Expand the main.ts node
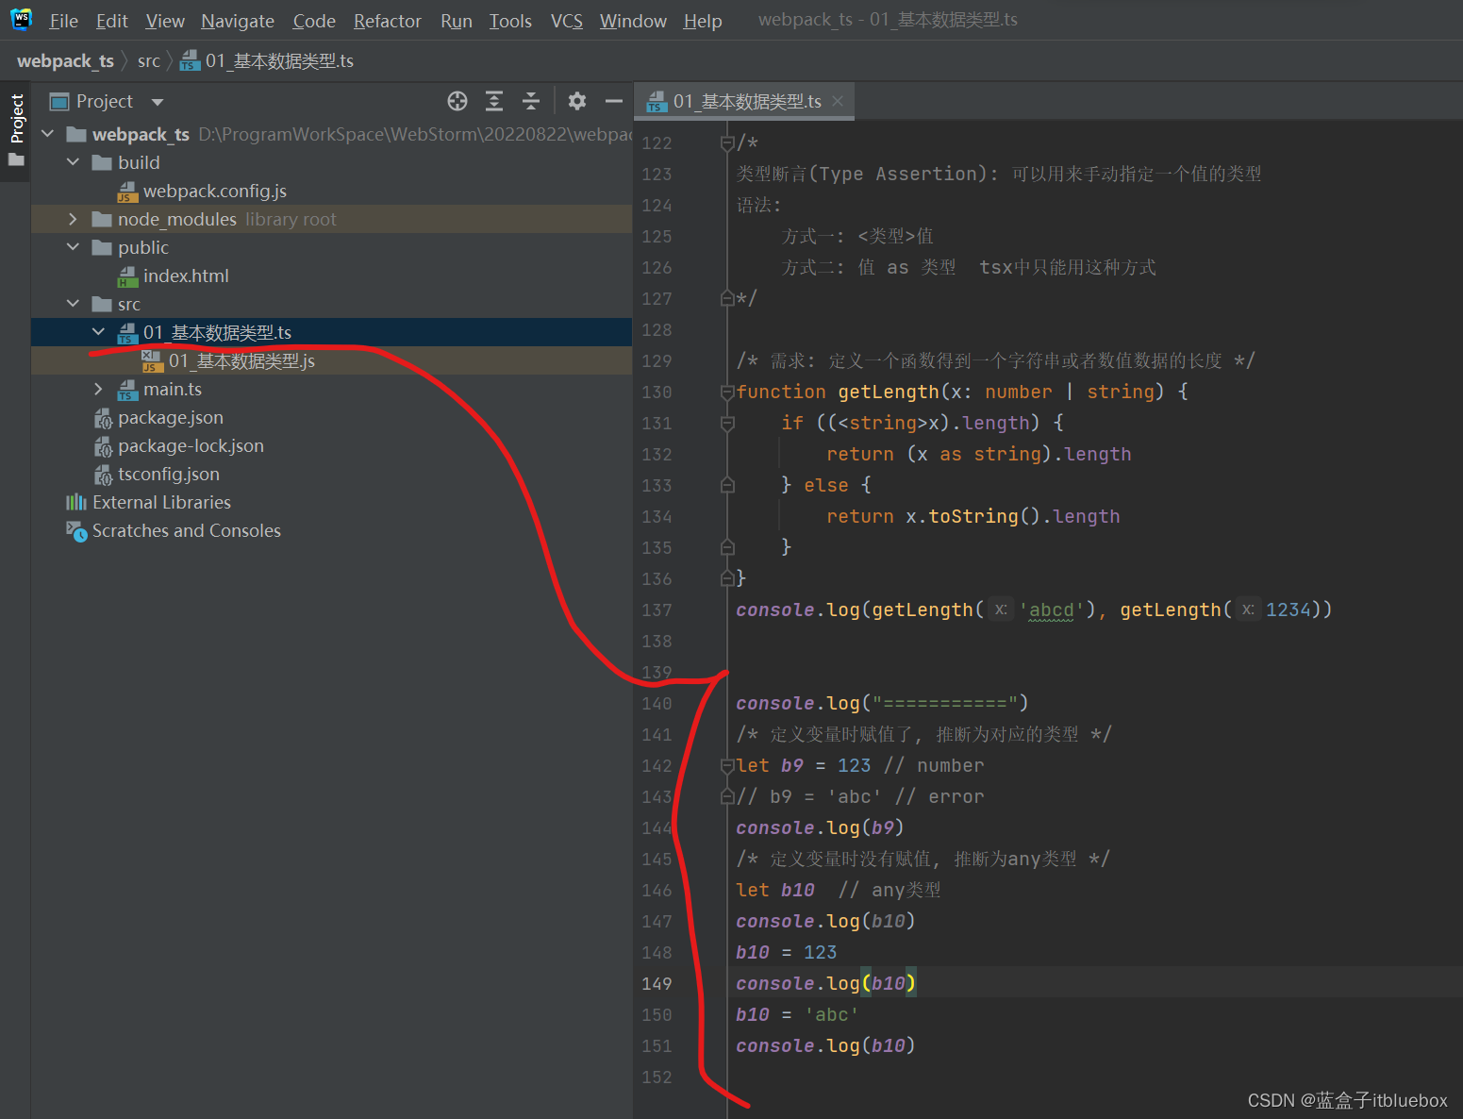 click(x=99, y=389)
